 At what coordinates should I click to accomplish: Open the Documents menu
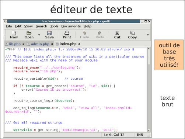[x=71, y=26]
